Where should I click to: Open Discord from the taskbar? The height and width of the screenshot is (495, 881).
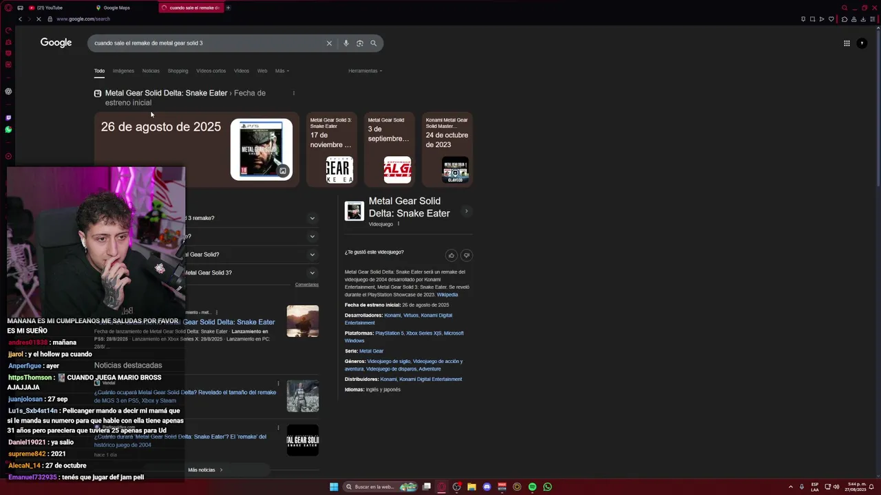click(x=487, y=487)
